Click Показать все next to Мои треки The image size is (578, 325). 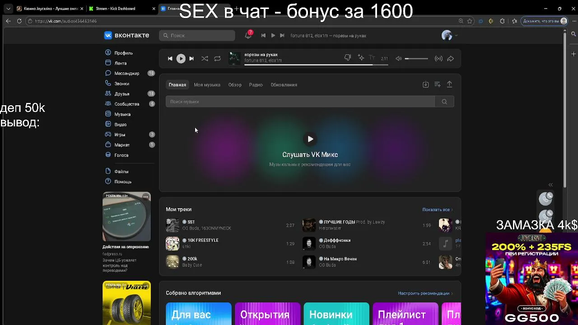pyautogui.click(x=437, y=209)
